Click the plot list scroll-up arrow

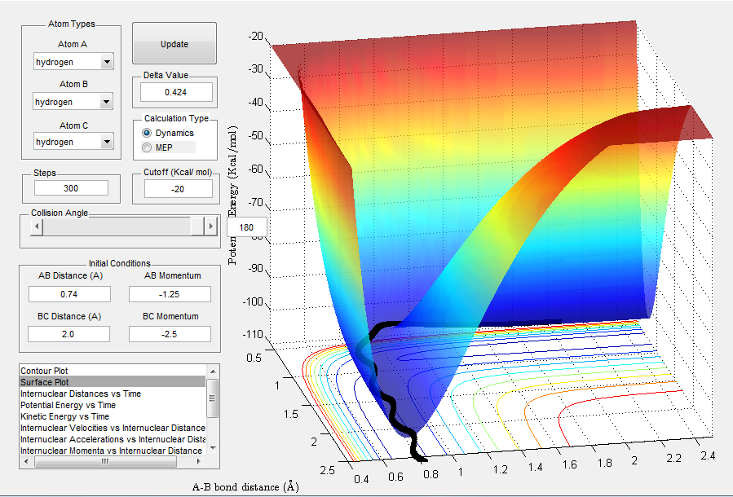click(x=213, y=372)
